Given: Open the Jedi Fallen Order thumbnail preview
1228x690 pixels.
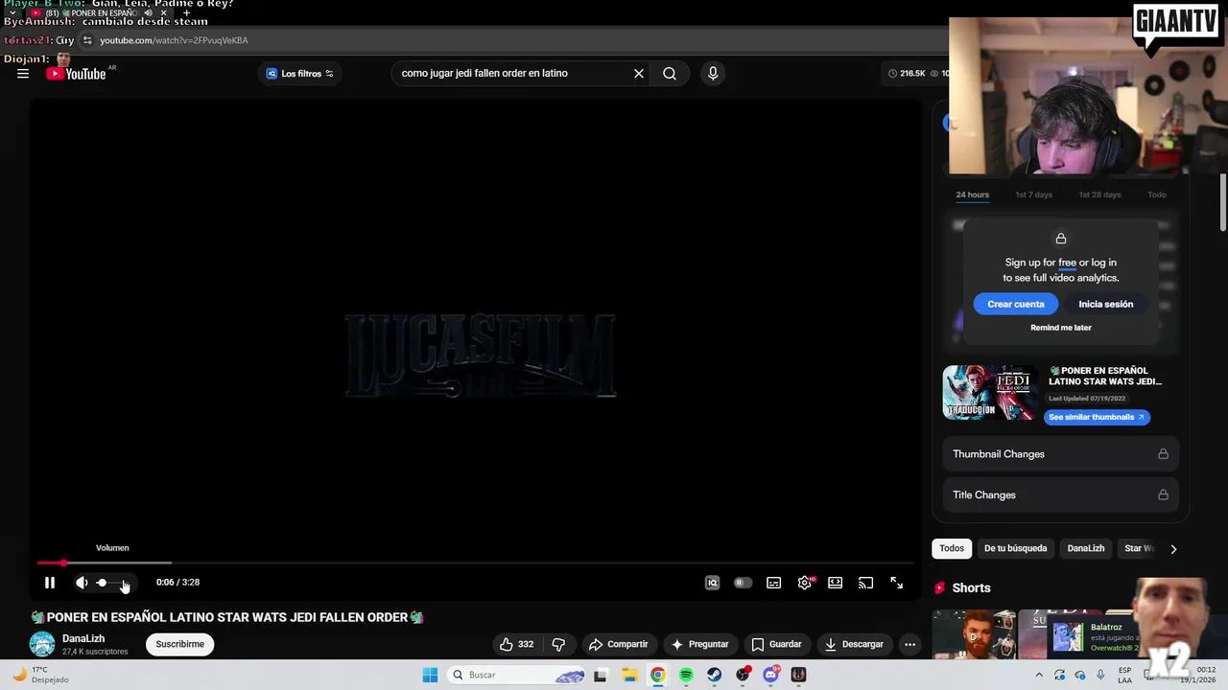Looking at the screenshot, I should (989, 393).
